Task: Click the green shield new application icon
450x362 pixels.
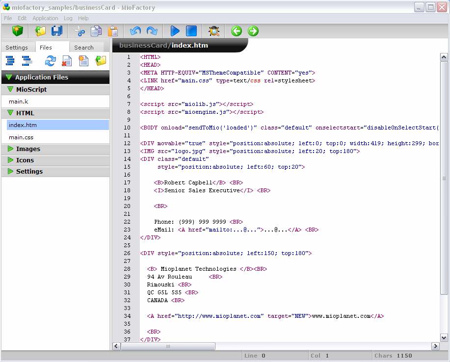Action: (18, 31)
